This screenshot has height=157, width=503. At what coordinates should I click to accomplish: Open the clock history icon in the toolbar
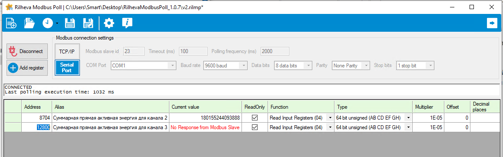pos(48,23)
